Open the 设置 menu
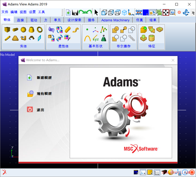The image size is (196, 177). coord(32,12)
